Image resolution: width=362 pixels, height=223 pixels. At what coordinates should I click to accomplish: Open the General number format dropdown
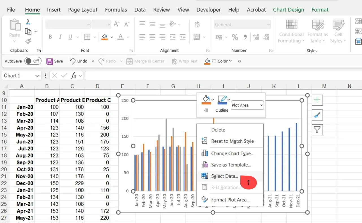(242, 25)
